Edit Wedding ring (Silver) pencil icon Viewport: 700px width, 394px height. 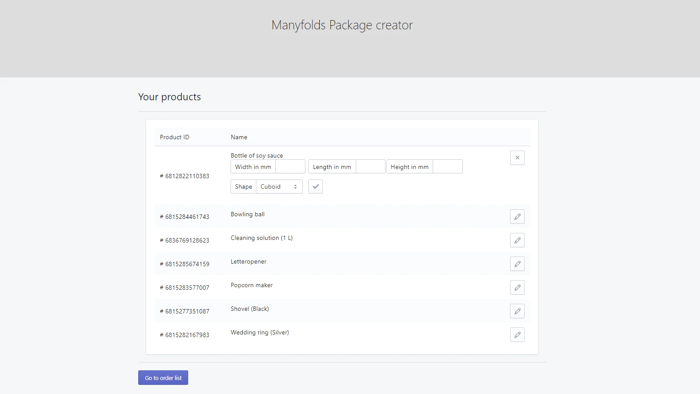(x=517, y=335)
